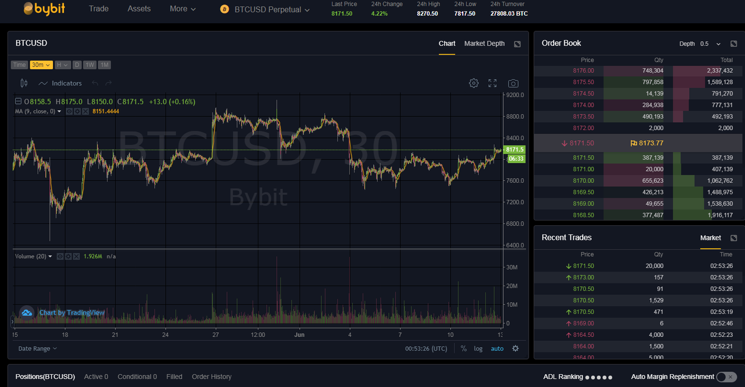Undo the last chart action
The width and height of the screenshot is (745, 387).
click(95, 83)
